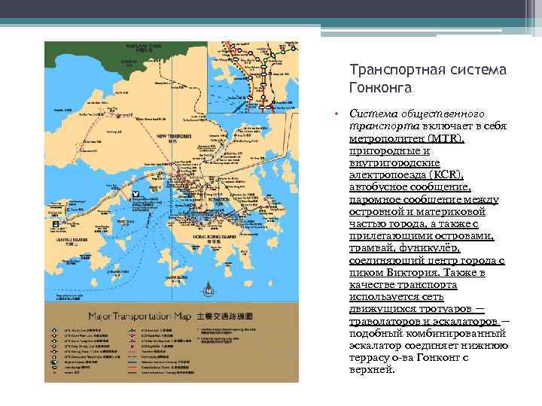Click the underlined "островной и материковой" line
Viewport: 542px width, 406px height.
tap(417, 211)
